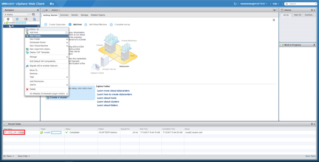This screenshot has height=162, width=319.
Task: Open the Help dropdown menu
Action: [276, 4]
